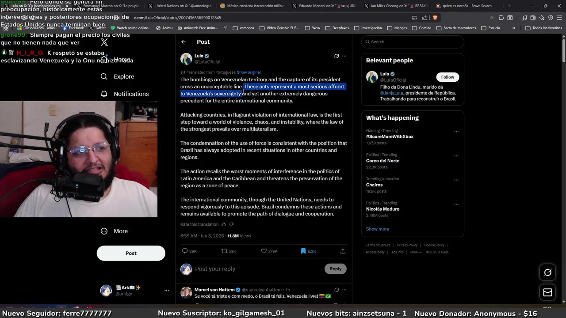Open three-dot menu on Marcel van Hattem's reply

click(x=344, y=290)
